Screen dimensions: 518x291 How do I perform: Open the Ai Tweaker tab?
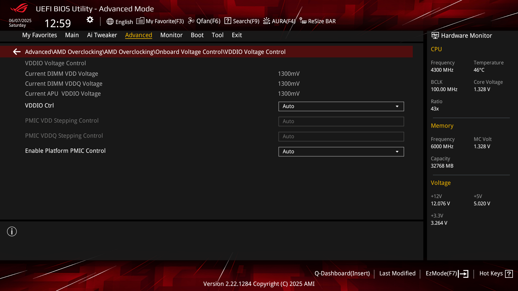tap(102, 35)
